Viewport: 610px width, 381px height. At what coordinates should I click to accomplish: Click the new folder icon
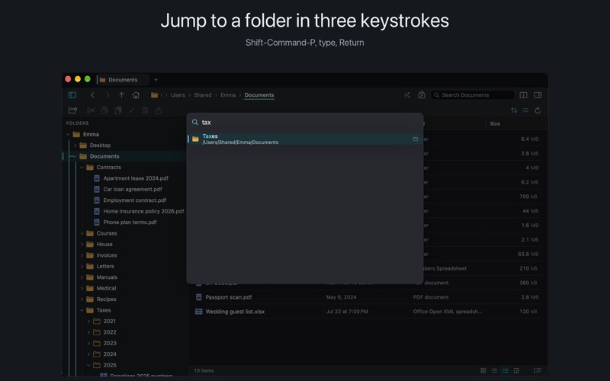pos(72,110)
